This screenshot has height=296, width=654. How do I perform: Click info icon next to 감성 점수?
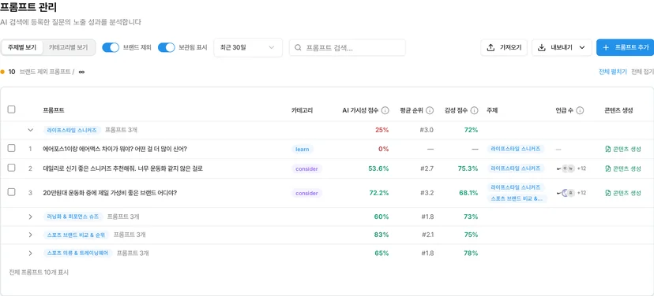[x=474, y=110]
